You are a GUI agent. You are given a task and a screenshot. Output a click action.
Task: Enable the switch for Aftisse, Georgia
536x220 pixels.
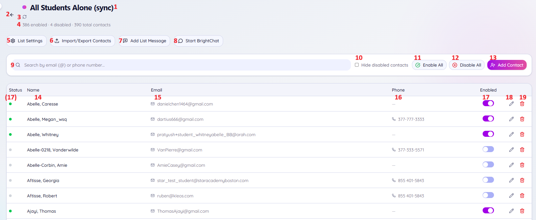488,180
